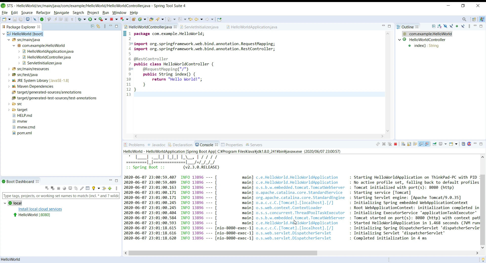Click the lightbulb icon in Boot Dashboard toolbar

(94, 188)
